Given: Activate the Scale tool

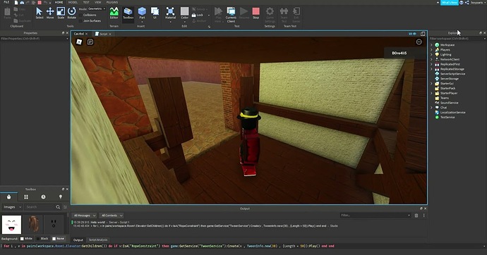Looking at the screenshot, I should pos(61,13).
